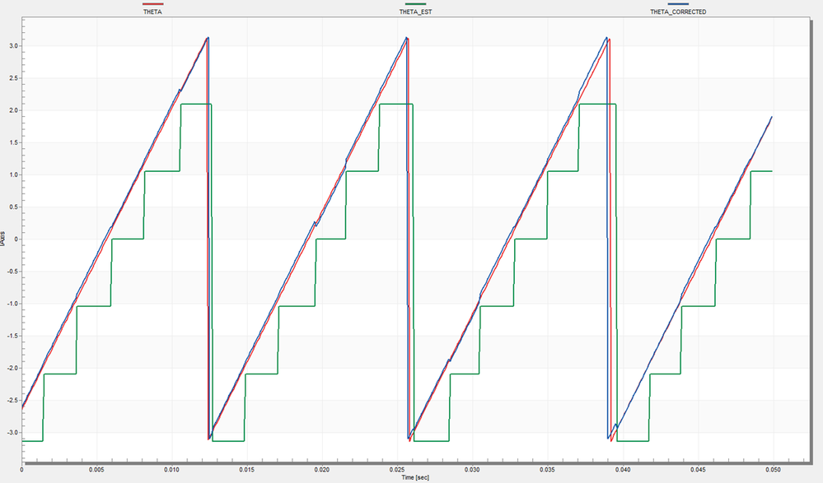Viewport: 823px width, 483px height.
Task: Select the THETA_CORRECTED legend label
Action: pyautogui.click(x=678, y=12)
